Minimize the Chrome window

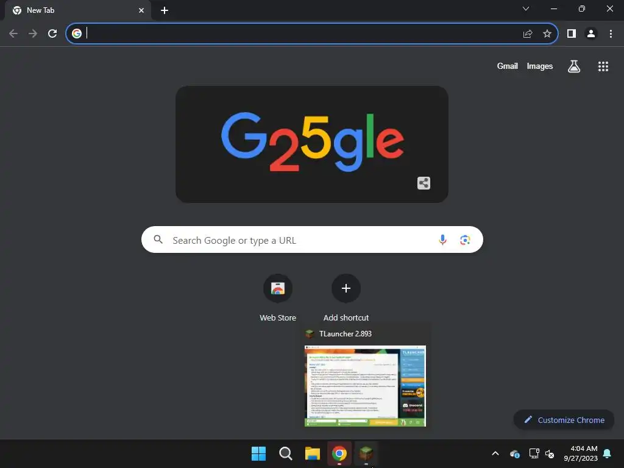(x=553, y=9)
